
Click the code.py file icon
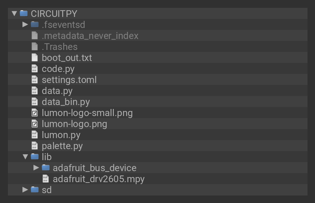click(x=35, y=69)
